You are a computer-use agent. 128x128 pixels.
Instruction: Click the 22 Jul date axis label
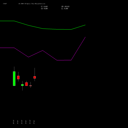(22, 122)
